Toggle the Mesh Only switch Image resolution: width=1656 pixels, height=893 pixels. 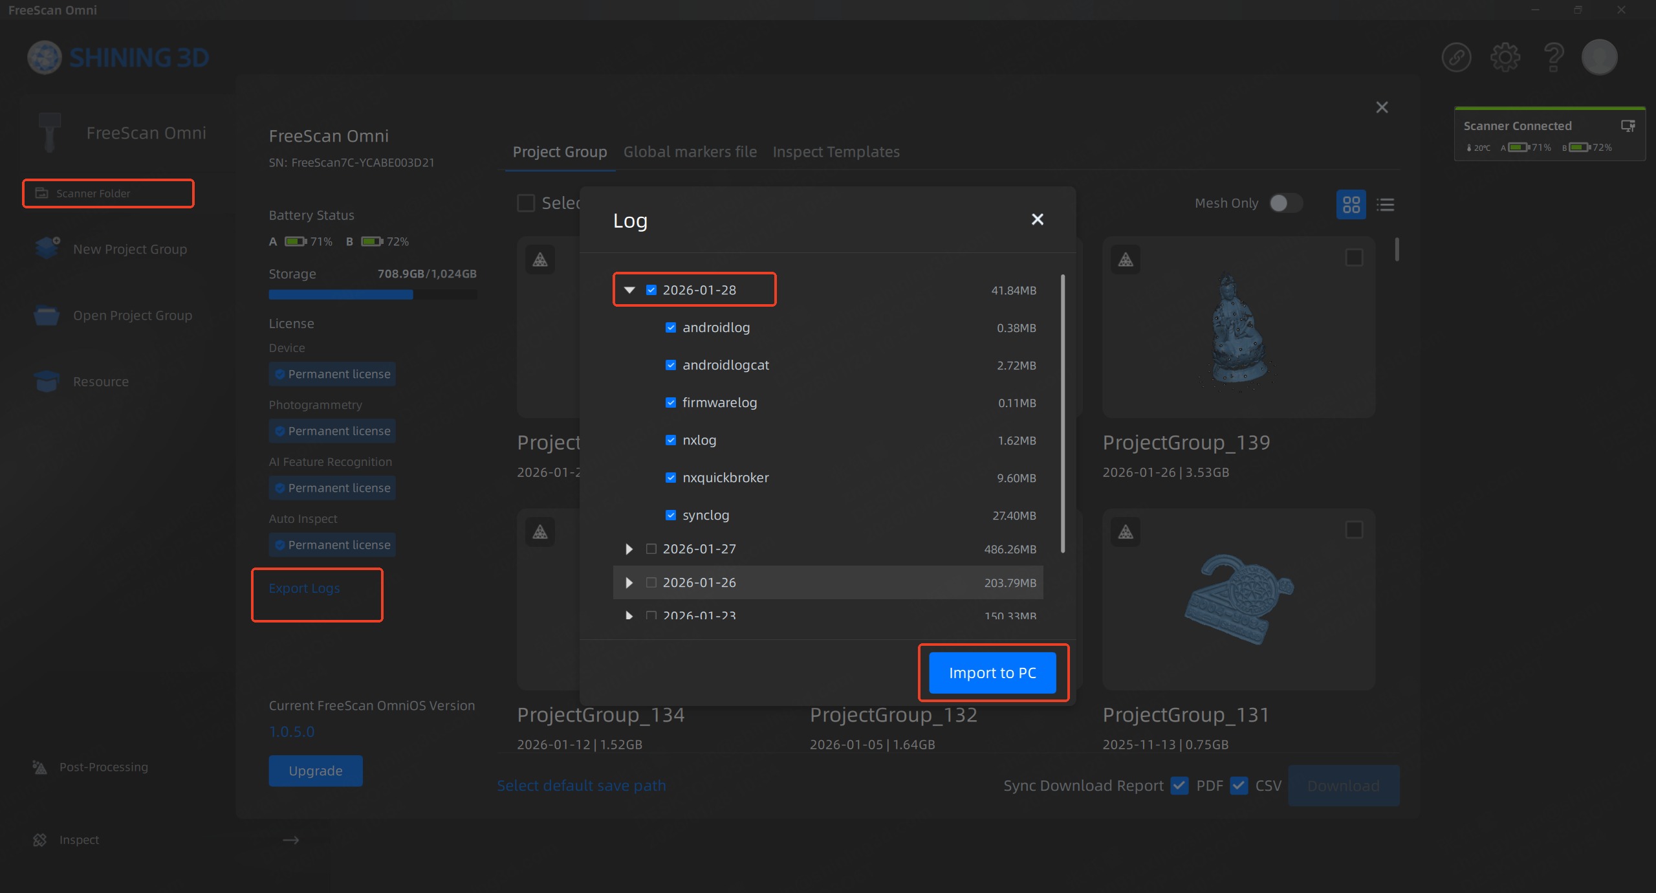[1285, 203]
